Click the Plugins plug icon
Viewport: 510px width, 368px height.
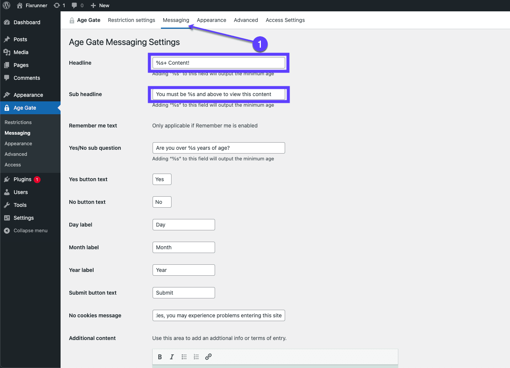click(x=7, y=179)
